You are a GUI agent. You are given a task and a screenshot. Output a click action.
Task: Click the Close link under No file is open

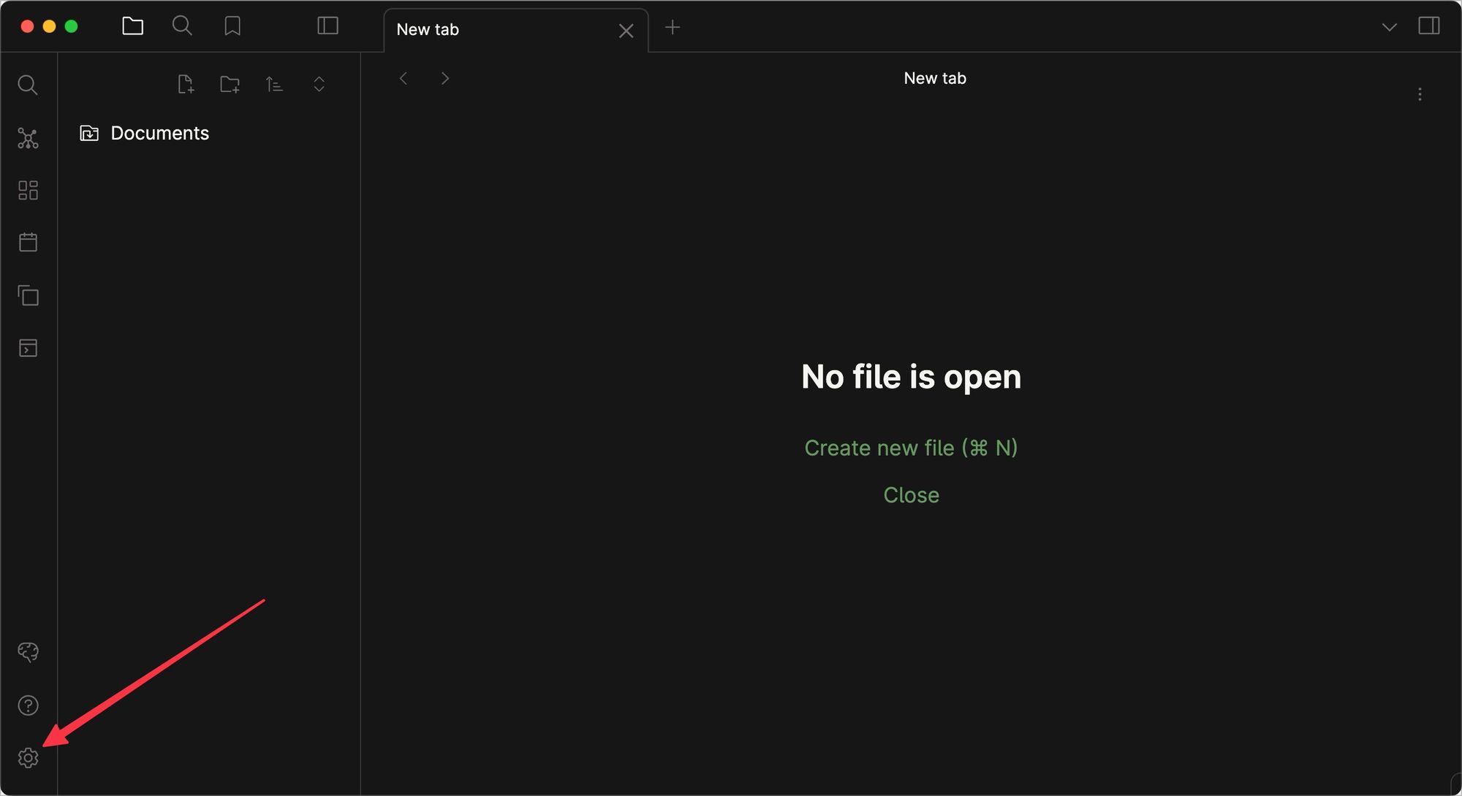pos(910,494)
